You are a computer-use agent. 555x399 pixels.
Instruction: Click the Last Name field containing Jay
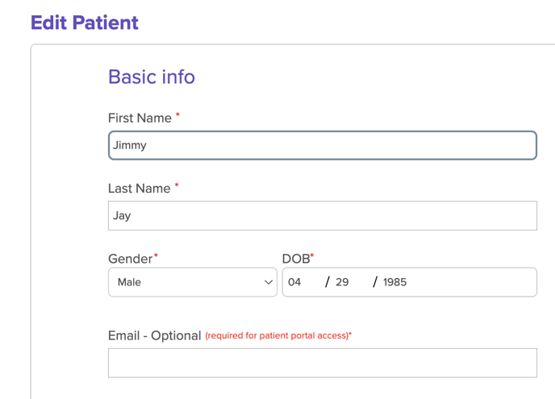pyautogui.click(x=322, y=216)
